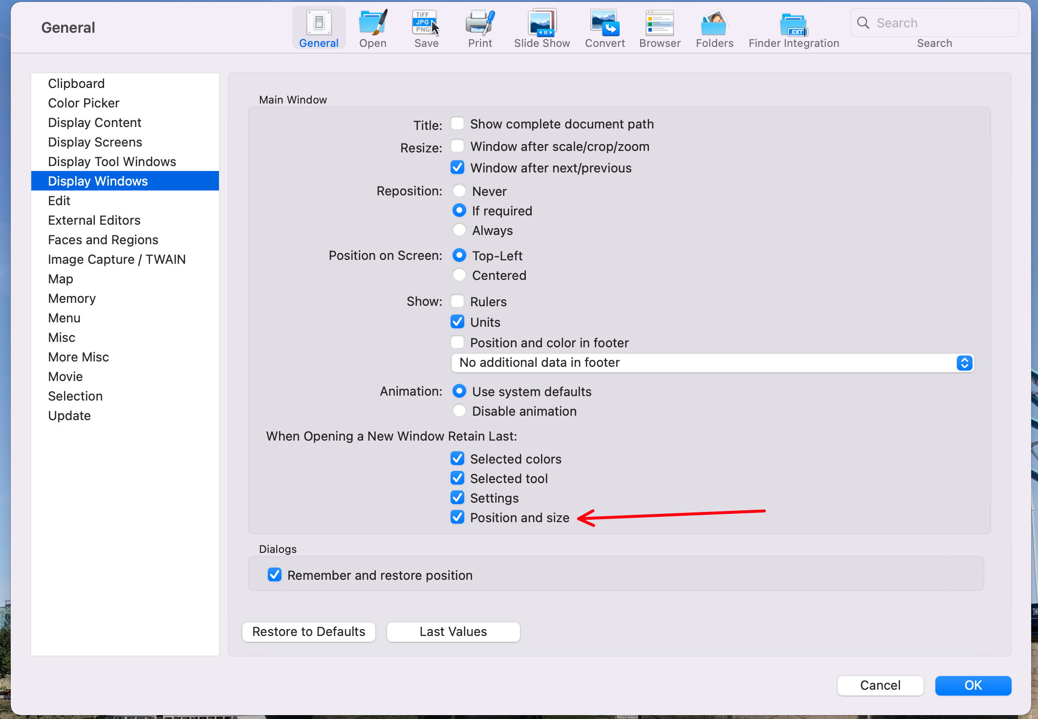Open the Slide Show settings tab
Viewport: 1038px width, 719px height.
click(542, 27)
